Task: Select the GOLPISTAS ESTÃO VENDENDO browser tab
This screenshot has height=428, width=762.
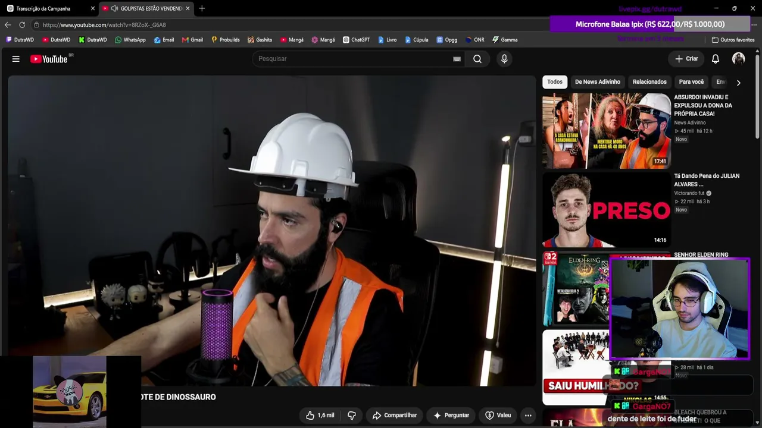Action: pos(146,8)
